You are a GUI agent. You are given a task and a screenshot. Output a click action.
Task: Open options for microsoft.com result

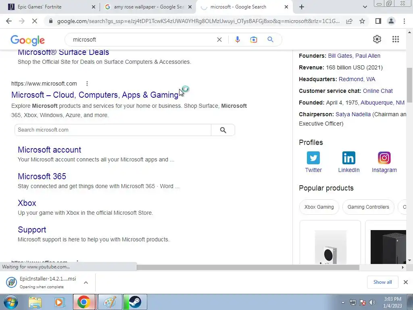click(87, 84)
